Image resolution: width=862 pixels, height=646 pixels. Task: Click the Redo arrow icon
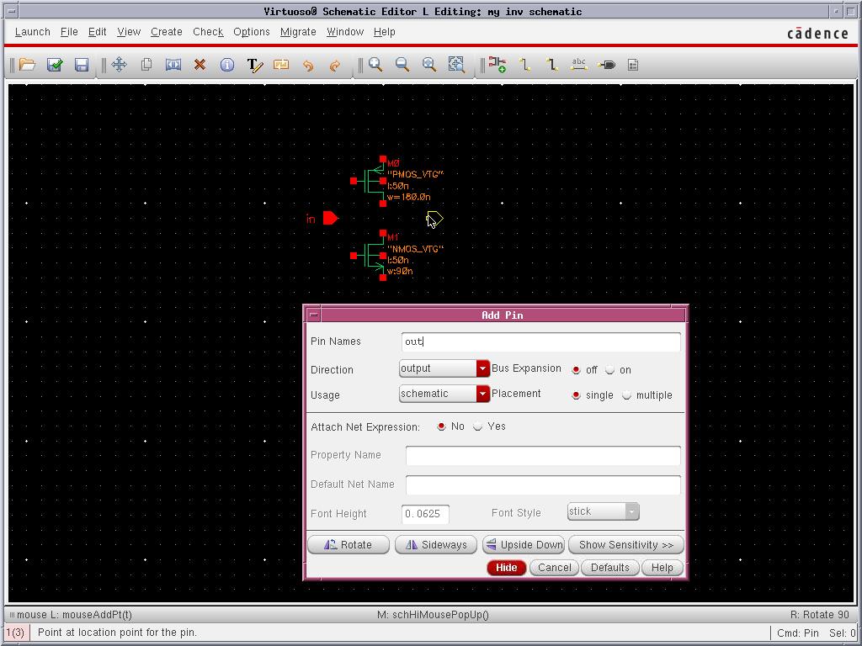coord(334,66)
